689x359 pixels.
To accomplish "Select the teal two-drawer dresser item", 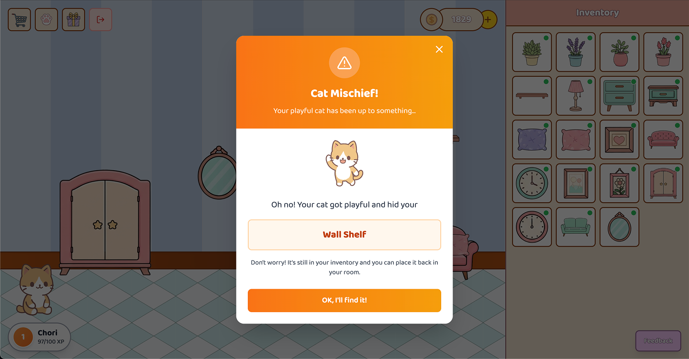I will point(620,96).
